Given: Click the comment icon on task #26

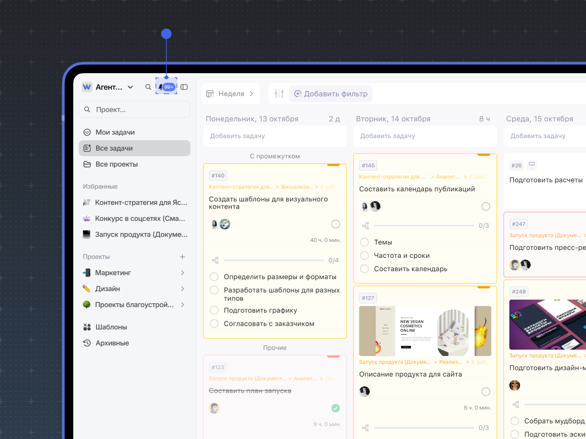Looking at the screenshot, I should [532, 165].
